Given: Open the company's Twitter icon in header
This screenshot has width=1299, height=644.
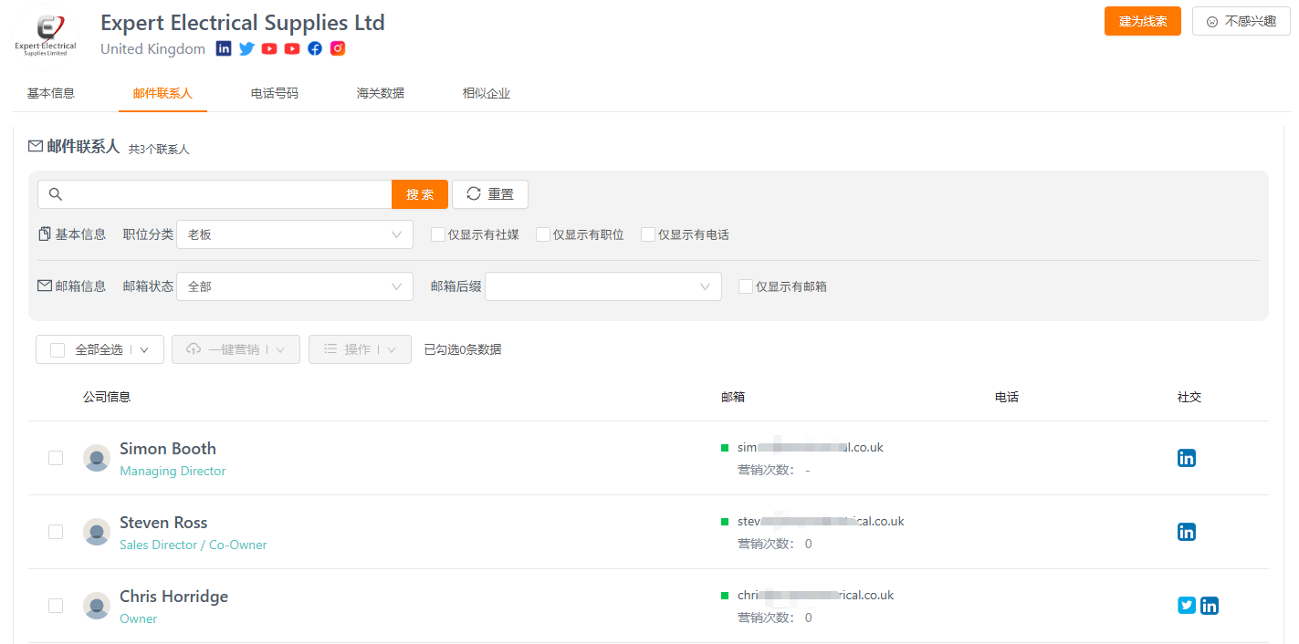Looking at the screenshot, I should coord(246,48).
